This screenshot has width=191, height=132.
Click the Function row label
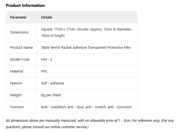(17, 107)
